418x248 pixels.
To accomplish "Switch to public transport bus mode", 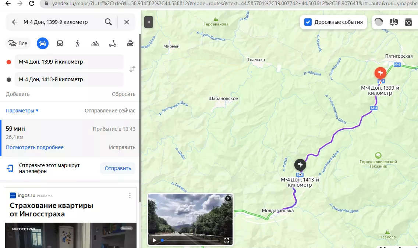I will click(x=60, y=43).
